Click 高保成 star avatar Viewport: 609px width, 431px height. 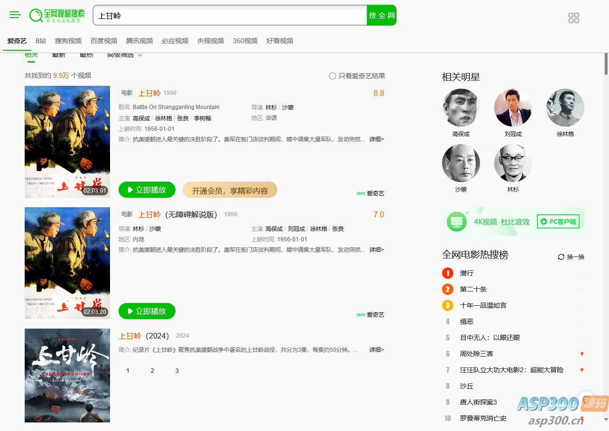coord(461,108)
